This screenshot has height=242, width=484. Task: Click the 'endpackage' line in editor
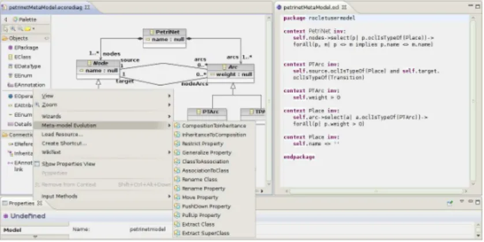[x=299, y=157]
